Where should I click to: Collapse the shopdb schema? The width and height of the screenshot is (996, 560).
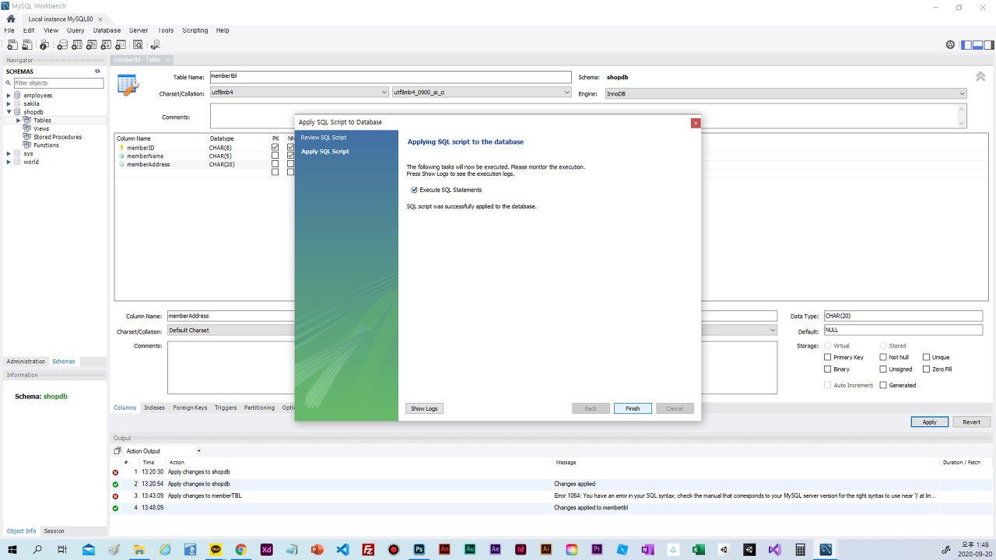9,112
